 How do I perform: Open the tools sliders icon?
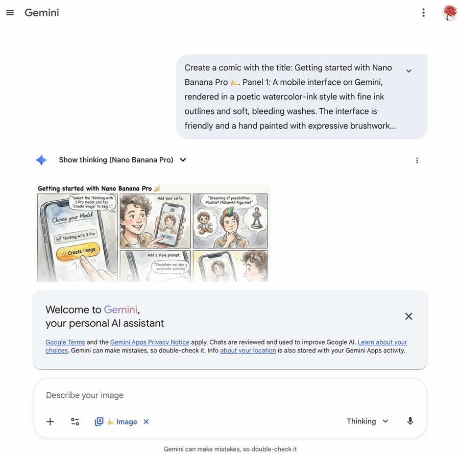[x=75, y=421]
